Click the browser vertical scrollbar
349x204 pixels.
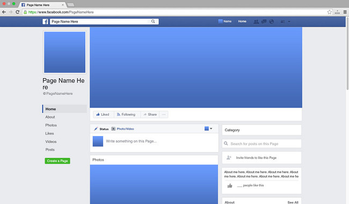coord(347,53)
